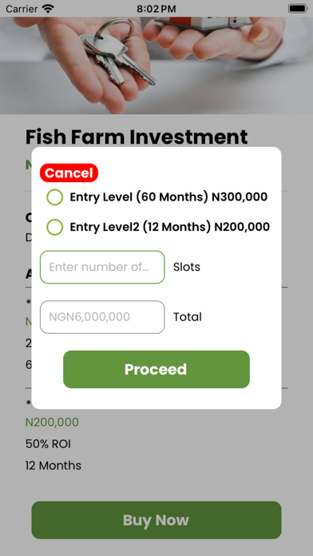This screenshot has width=313, height=556.
Task: Tap the Wi-Fi icon in status bar
Action: click(x=48, y=9)
